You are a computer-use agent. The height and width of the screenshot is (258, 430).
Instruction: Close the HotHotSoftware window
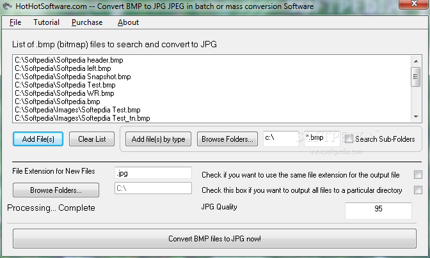414,4
